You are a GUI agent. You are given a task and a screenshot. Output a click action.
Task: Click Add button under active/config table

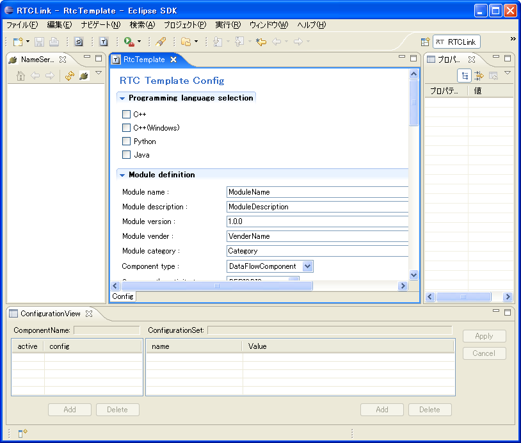coord(70,410)
